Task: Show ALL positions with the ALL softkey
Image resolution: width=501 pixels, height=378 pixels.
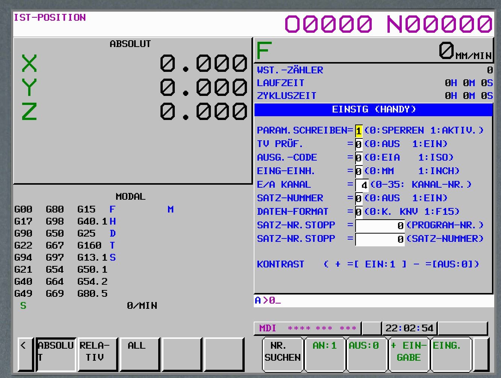Action: (138, 354)
